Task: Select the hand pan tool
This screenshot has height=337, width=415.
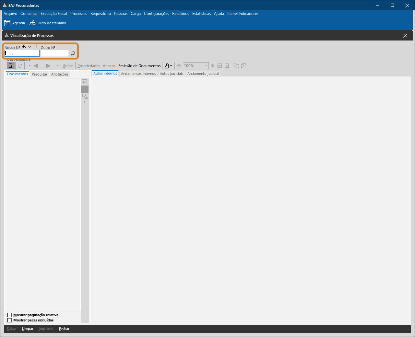Action: click(167, 66)
